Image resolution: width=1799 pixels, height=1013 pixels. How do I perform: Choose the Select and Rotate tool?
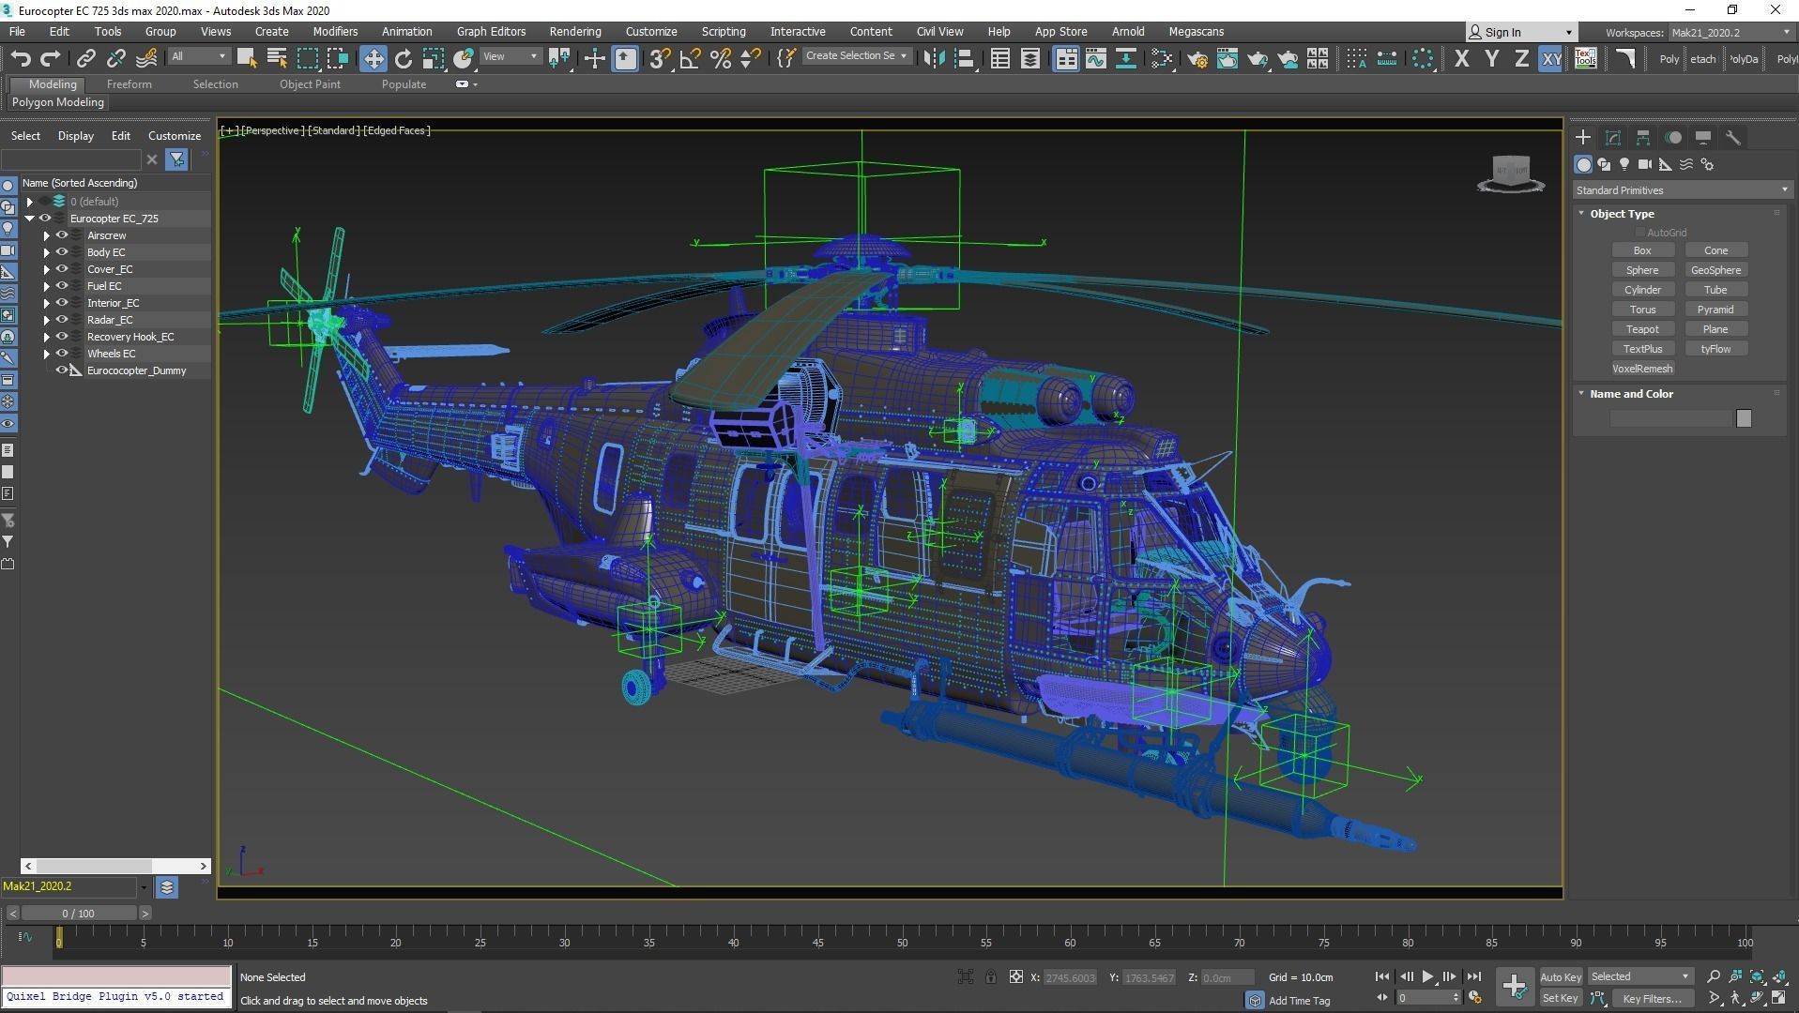404,59
